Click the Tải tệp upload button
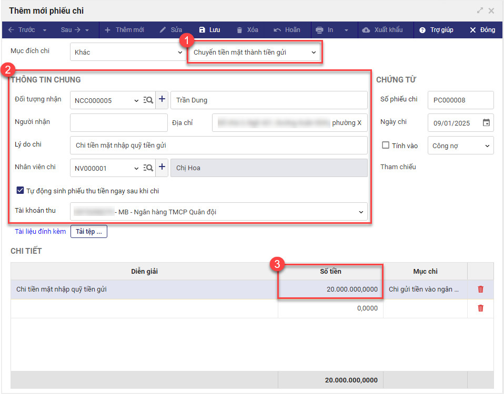504x394 pixels. point(89,231)
